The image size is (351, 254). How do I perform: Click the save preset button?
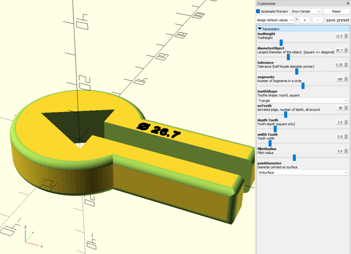(x=337, y=20)
